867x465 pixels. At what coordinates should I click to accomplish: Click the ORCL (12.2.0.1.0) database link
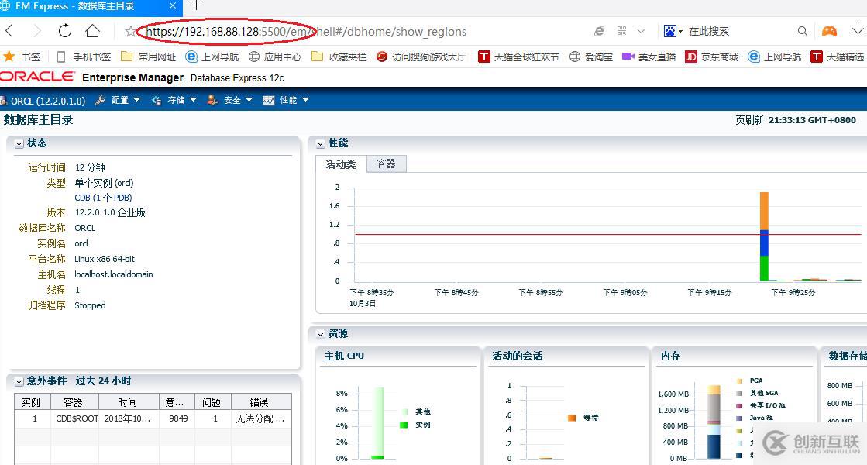[x=47, y=101]
